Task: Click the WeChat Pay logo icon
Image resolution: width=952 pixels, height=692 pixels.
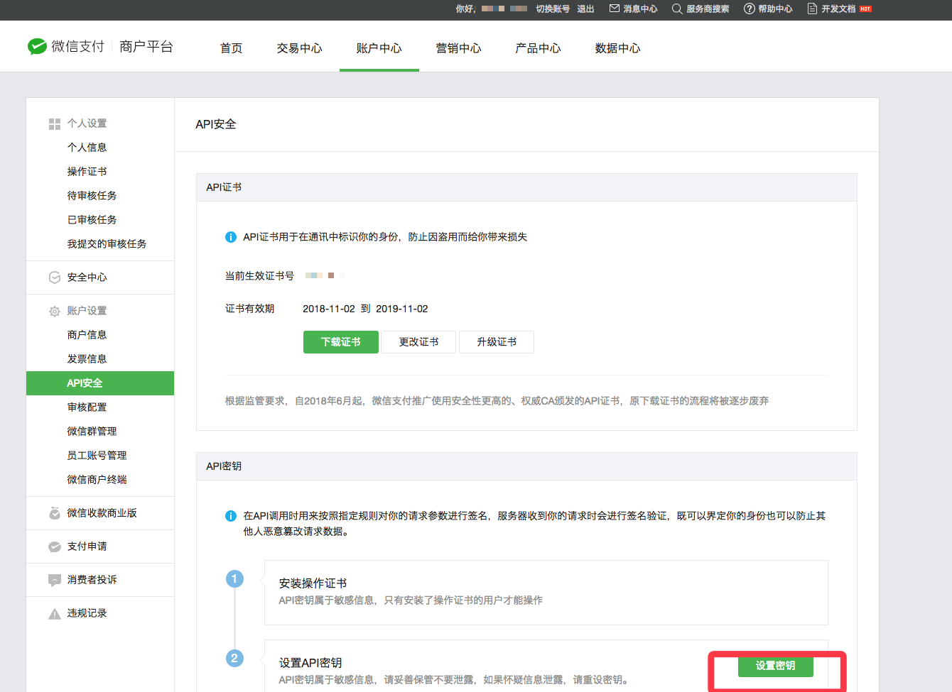Action: point(37,46)
